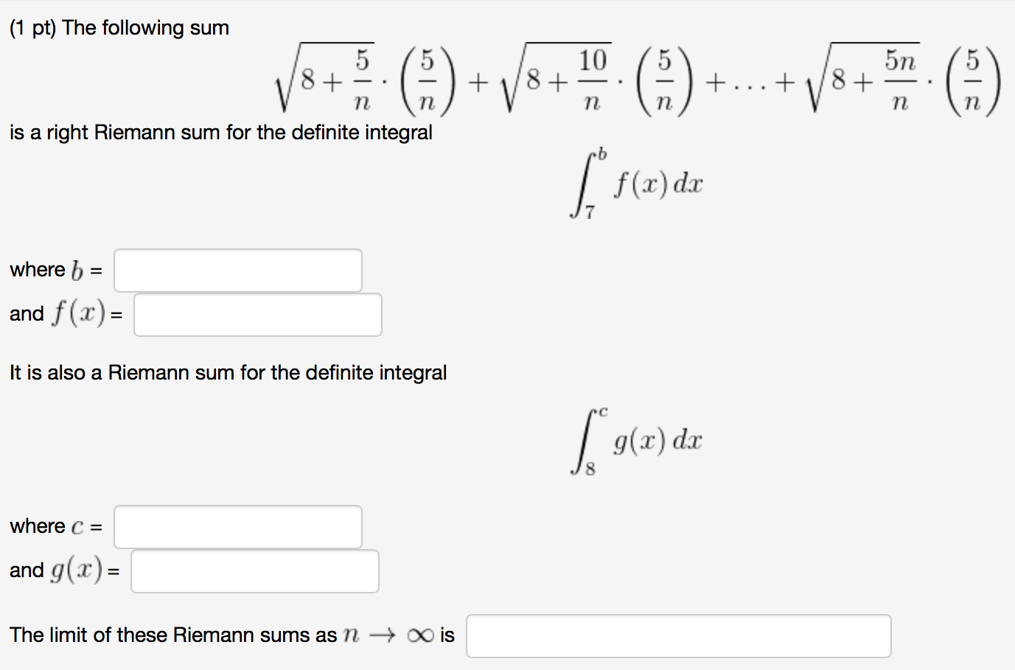Click the Riemann sum expression
This screenshot has height=670, width=1015.
(x=634, y=81)
